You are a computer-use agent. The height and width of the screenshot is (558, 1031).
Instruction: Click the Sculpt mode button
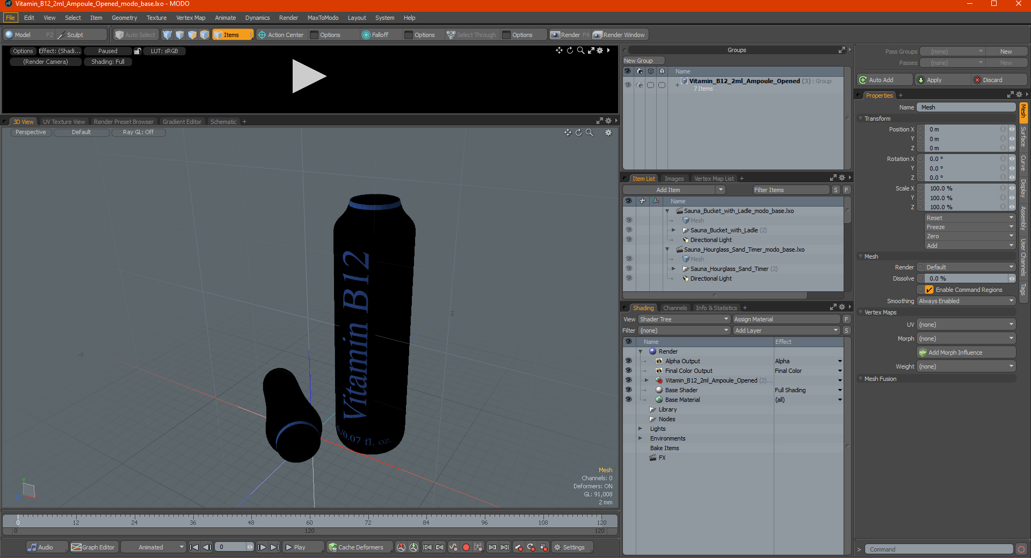point(82,35)
